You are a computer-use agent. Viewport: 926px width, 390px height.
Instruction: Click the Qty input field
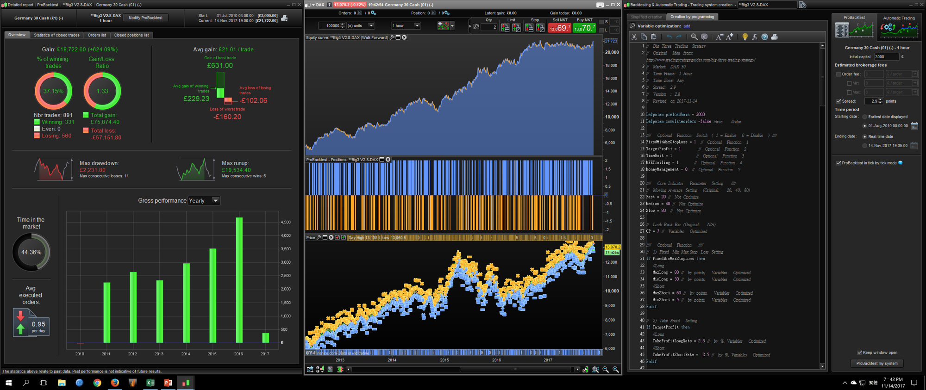point(488,27)
